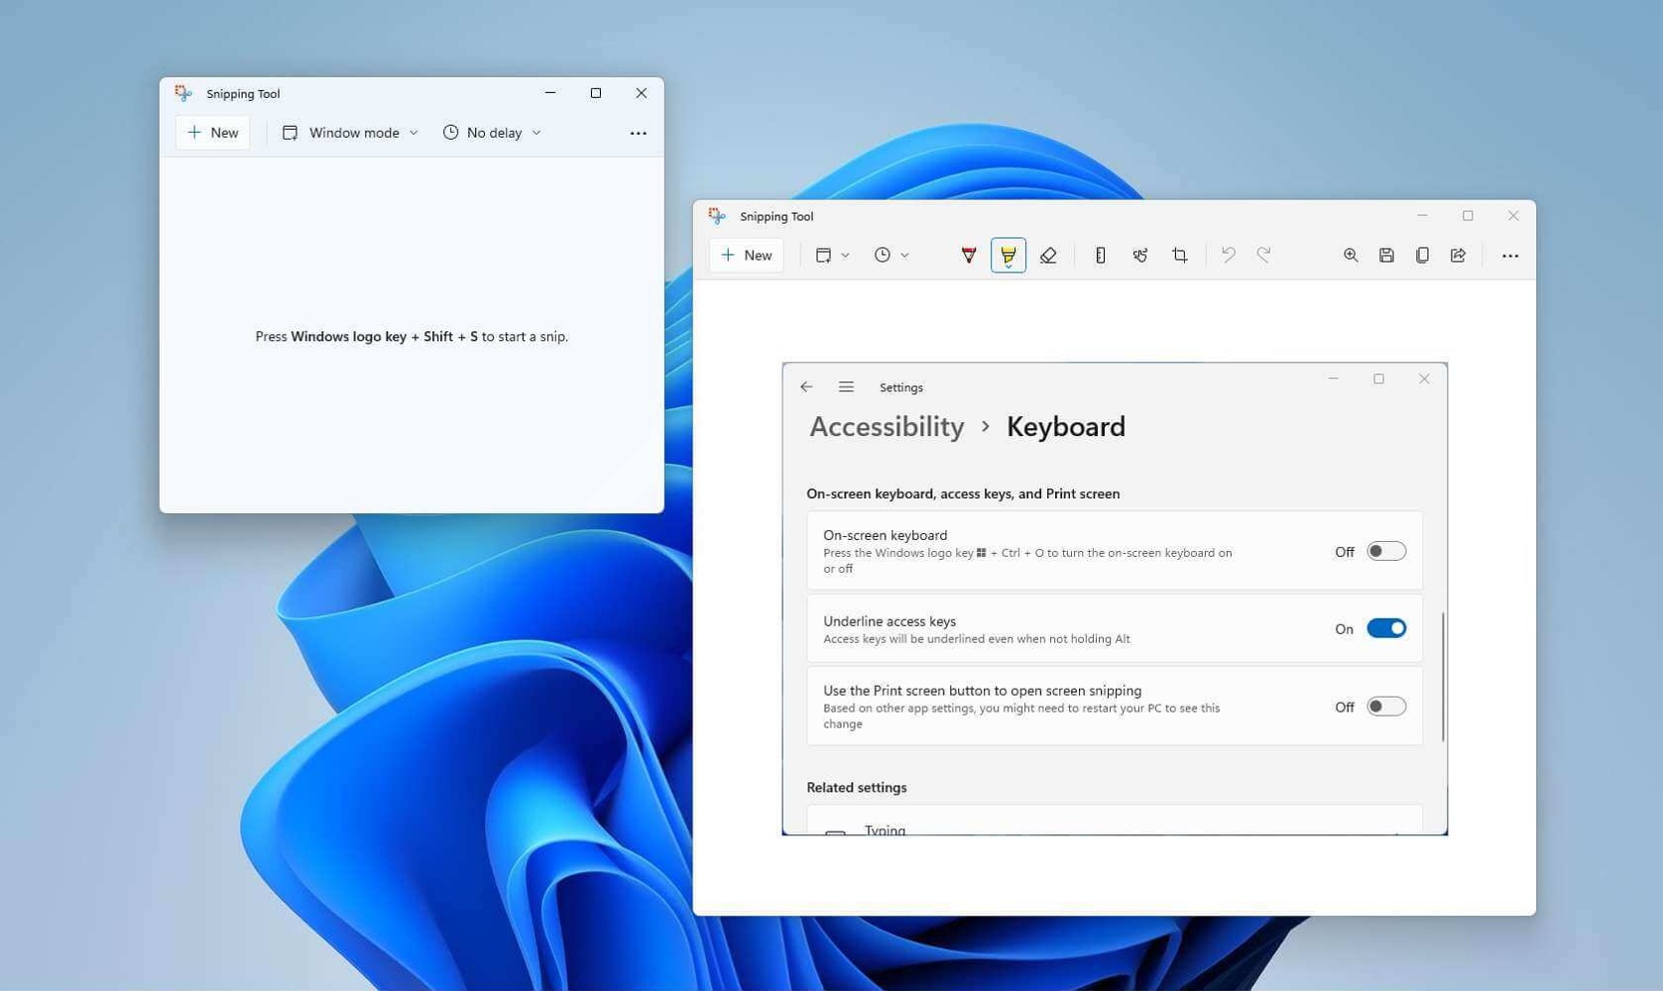The image size is (1663, 991).
Task: Click the 'On-screen keyboard, access keys, and Print screen' heading
Action: tap(963, 494)
